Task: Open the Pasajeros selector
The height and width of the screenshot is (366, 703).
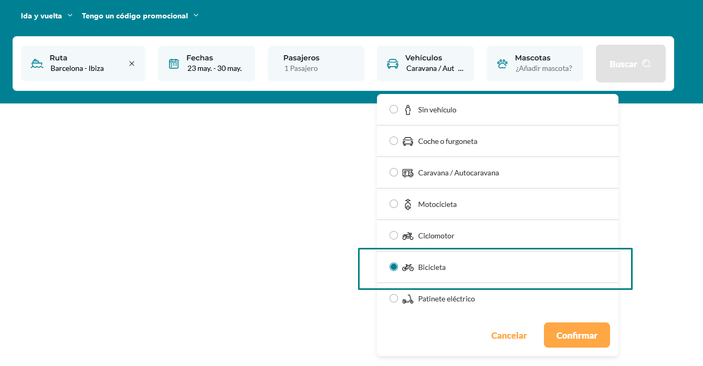Action: click(x=316, y=64)
